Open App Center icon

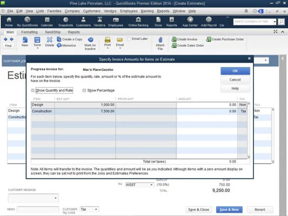(190, 22)
